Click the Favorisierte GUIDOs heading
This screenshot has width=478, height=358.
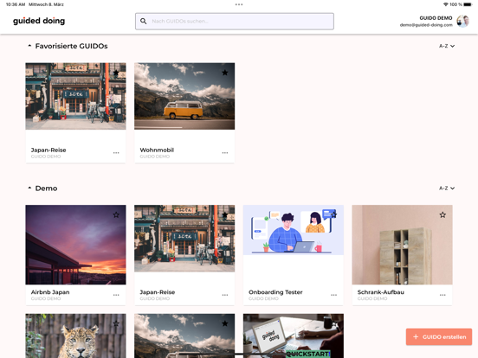[71, 46]
